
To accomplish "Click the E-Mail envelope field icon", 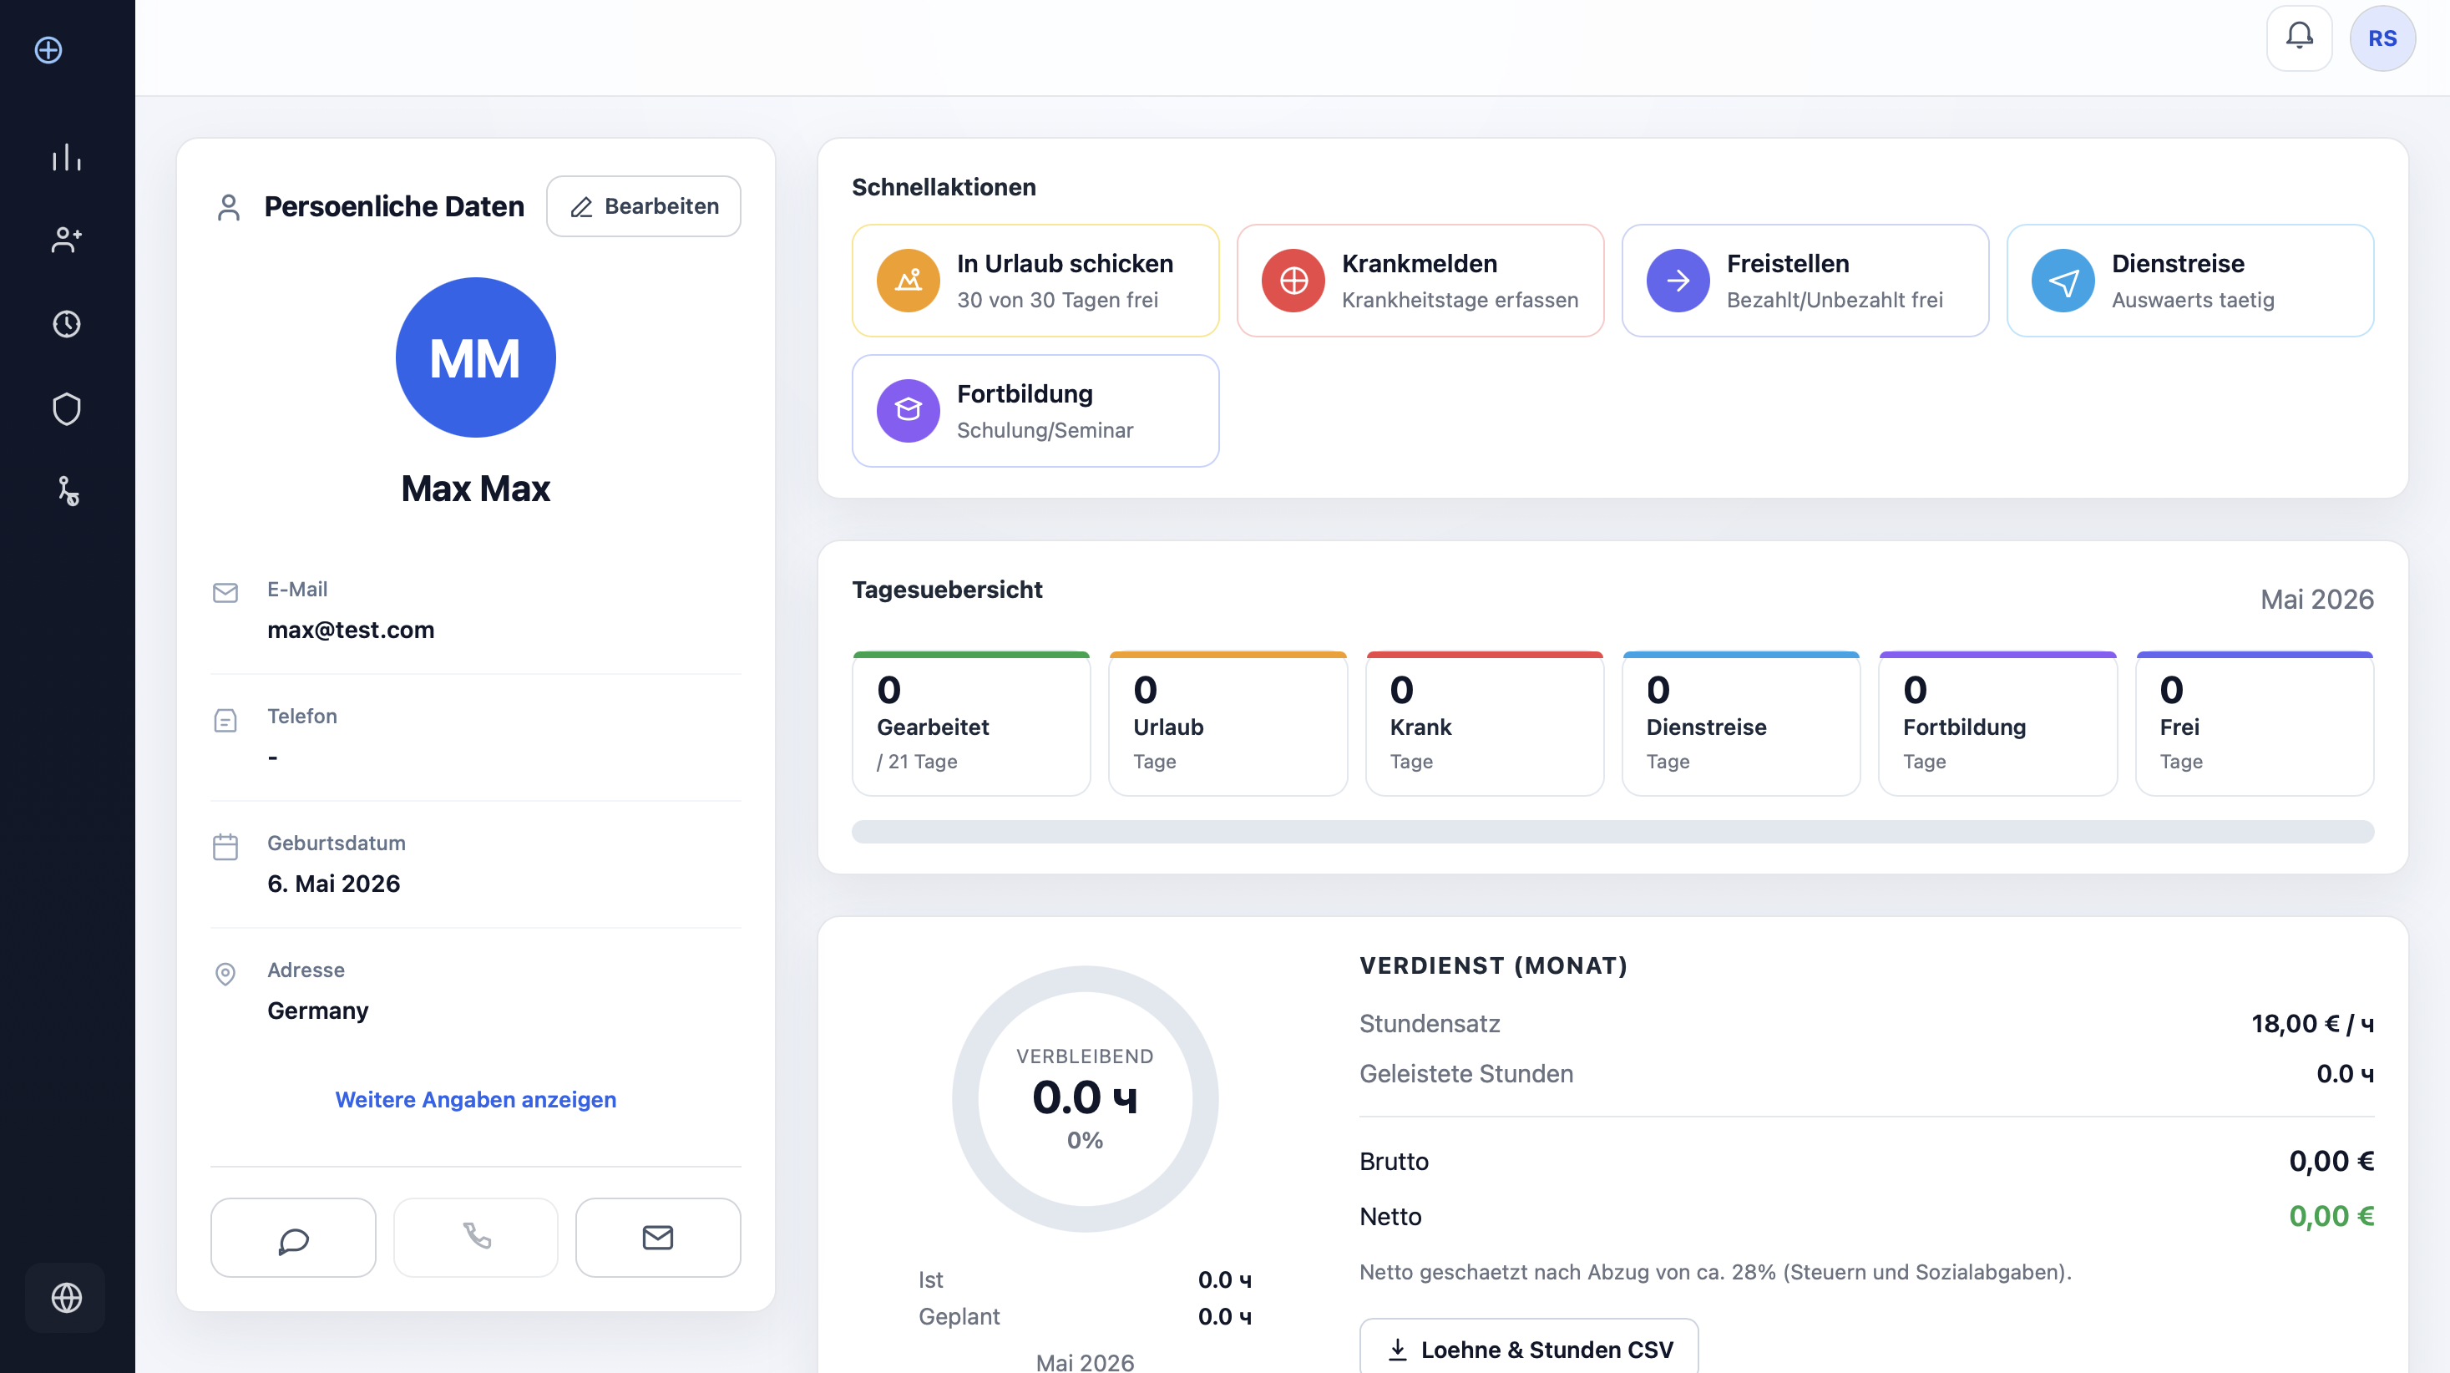I will 225,593.
